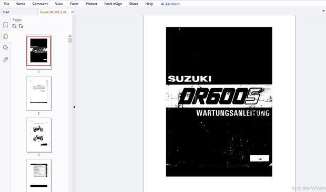Open the File menu
This screenshot has height=192, width=326.
click(x=6, y=4)
